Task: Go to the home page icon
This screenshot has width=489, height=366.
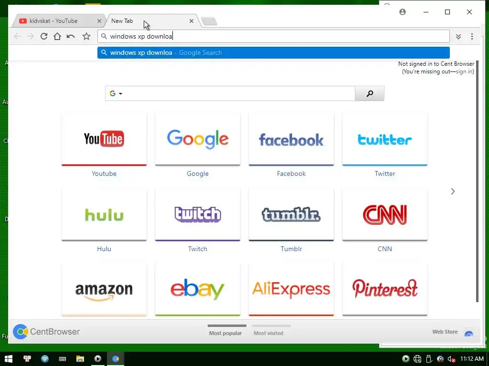Action: tap(57, 36)
